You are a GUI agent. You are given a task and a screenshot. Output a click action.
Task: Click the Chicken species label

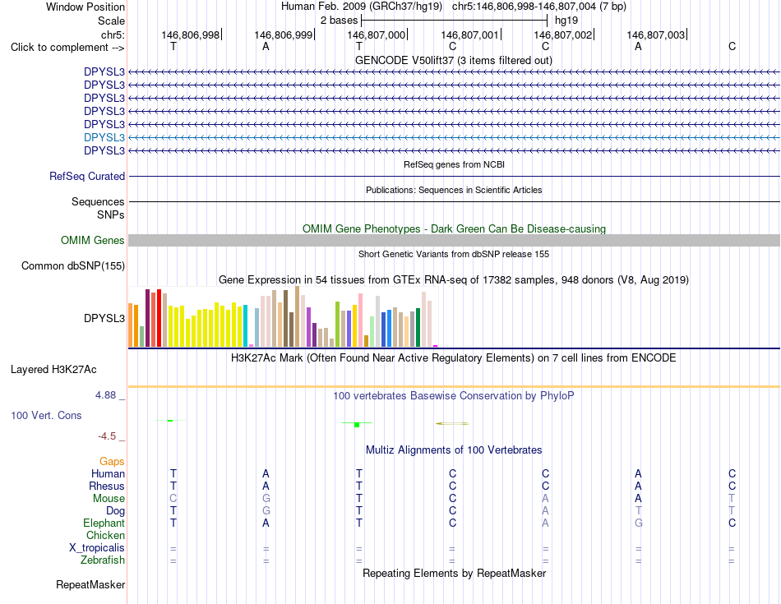(x=105, y=535)
